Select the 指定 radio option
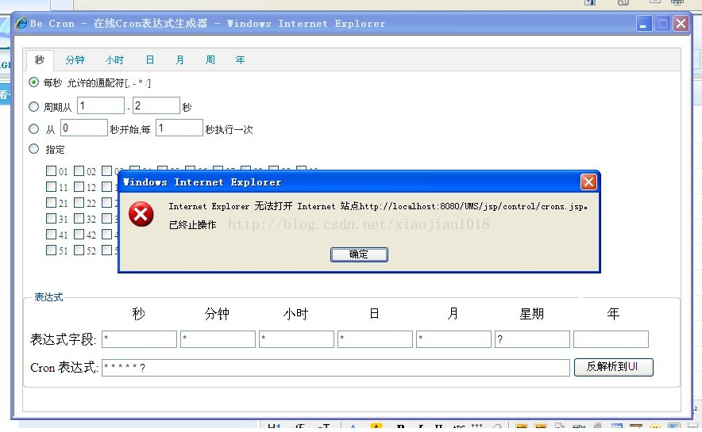The height and width of the screenshot is (432, 702). [x=33, y=149]
